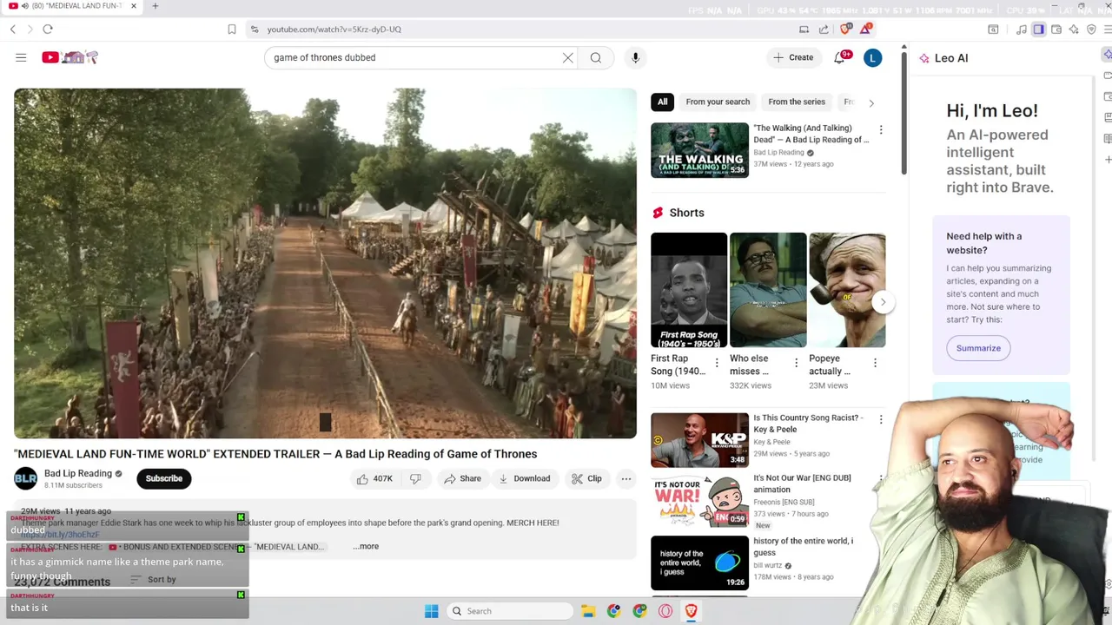The width and height of the screenshot is (1112, 625).
Task: Open the YouTube hamburger guide menu
Action: pos(21,57)
